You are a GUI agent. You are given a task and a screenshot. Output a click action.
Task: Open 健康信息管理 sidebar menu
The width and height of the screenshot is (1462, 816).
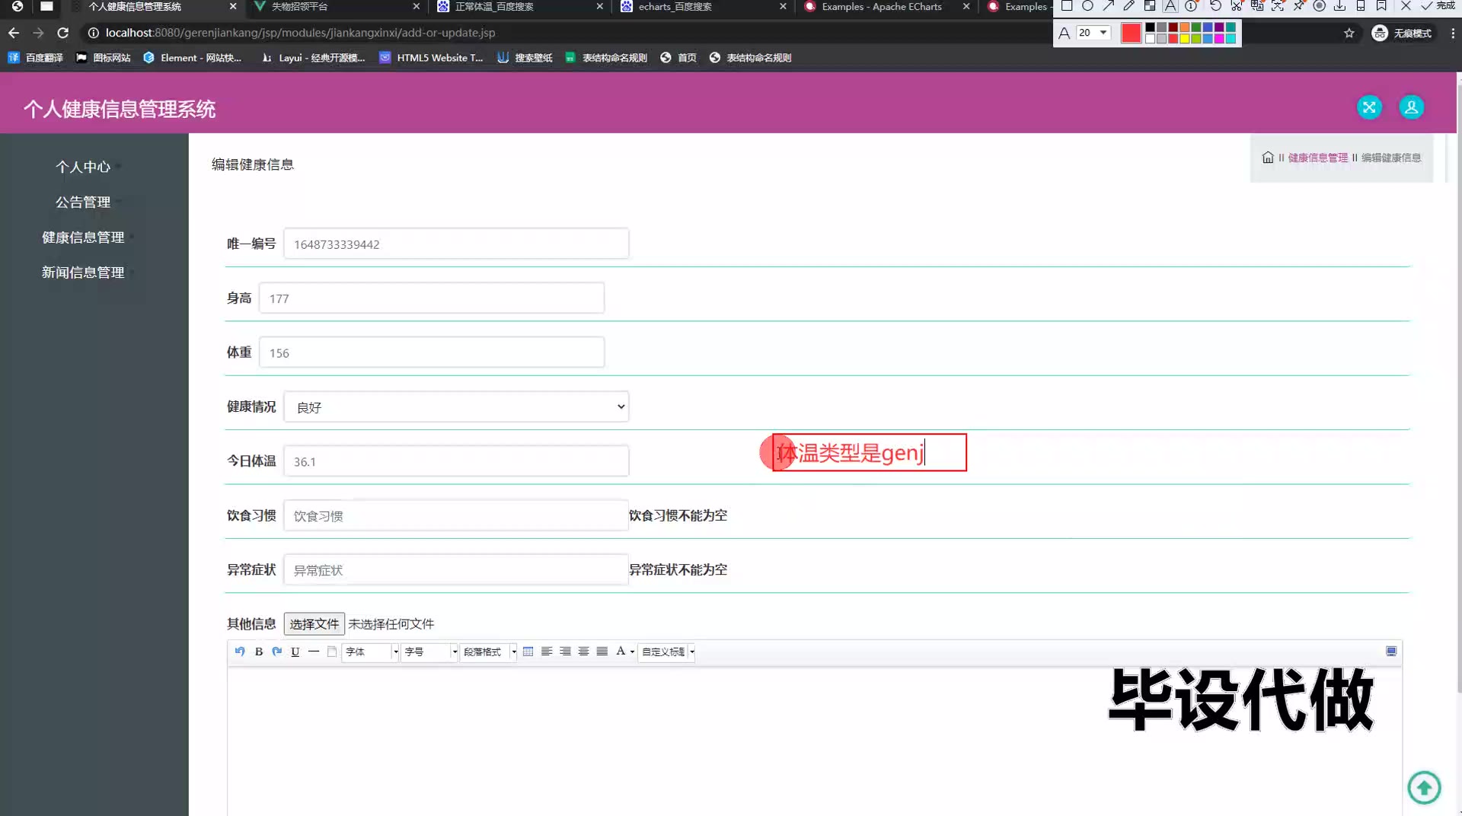pos(83,237)
